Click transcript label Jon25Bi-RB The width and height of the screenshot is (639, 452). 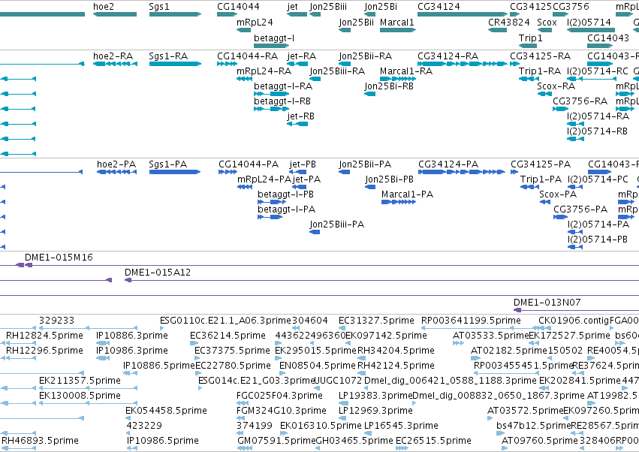click(x=389, y=86)
